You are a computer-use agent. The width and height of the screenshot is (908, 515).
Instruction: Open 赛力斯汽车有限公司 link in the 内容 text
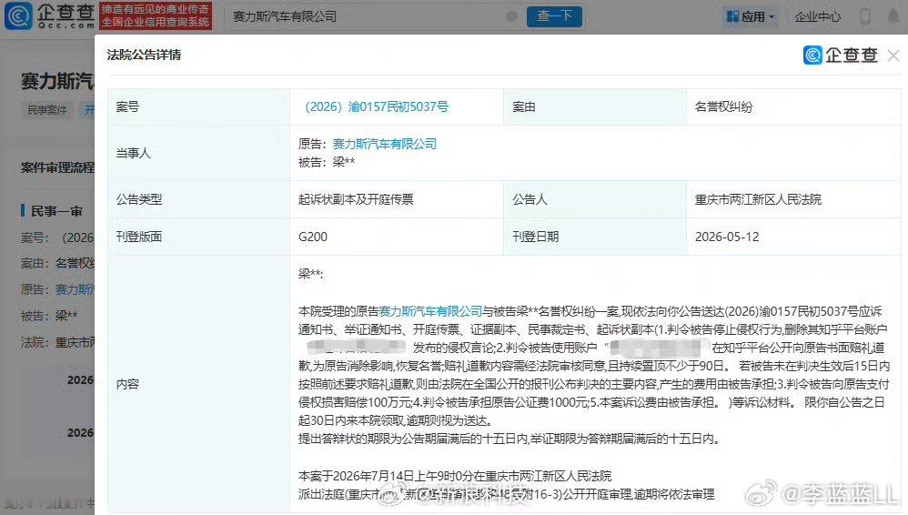tap(430, 311)
